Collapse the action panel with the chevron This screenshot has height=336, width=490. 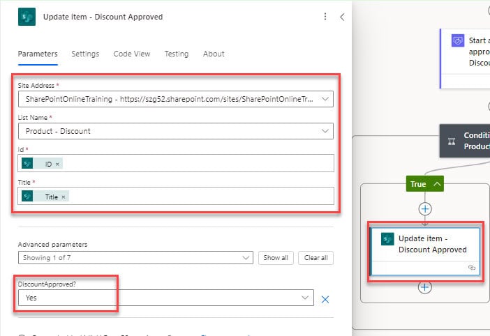[342, 17]
